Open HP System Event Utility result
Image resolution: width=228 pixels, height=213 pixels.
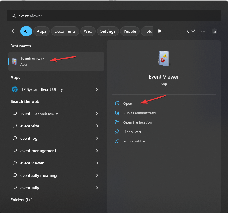coord(56,89)
